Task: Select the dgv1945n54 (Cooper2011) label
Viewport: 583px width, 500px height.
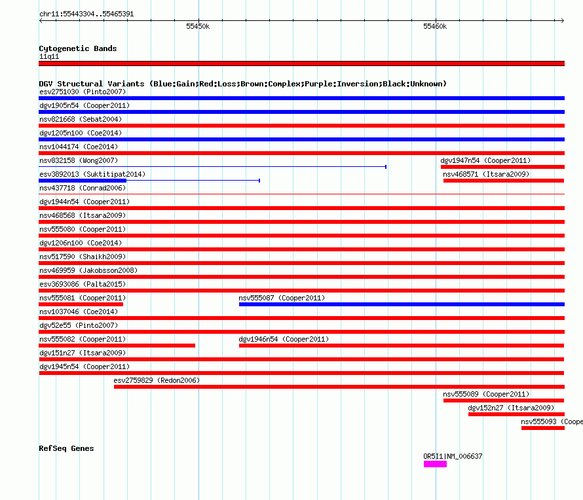Action: click(85, 366)
